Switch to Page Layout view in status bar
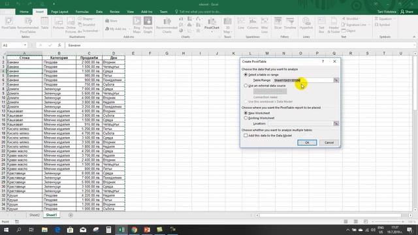Screen dimensions: 418x235 pos(355,222)
